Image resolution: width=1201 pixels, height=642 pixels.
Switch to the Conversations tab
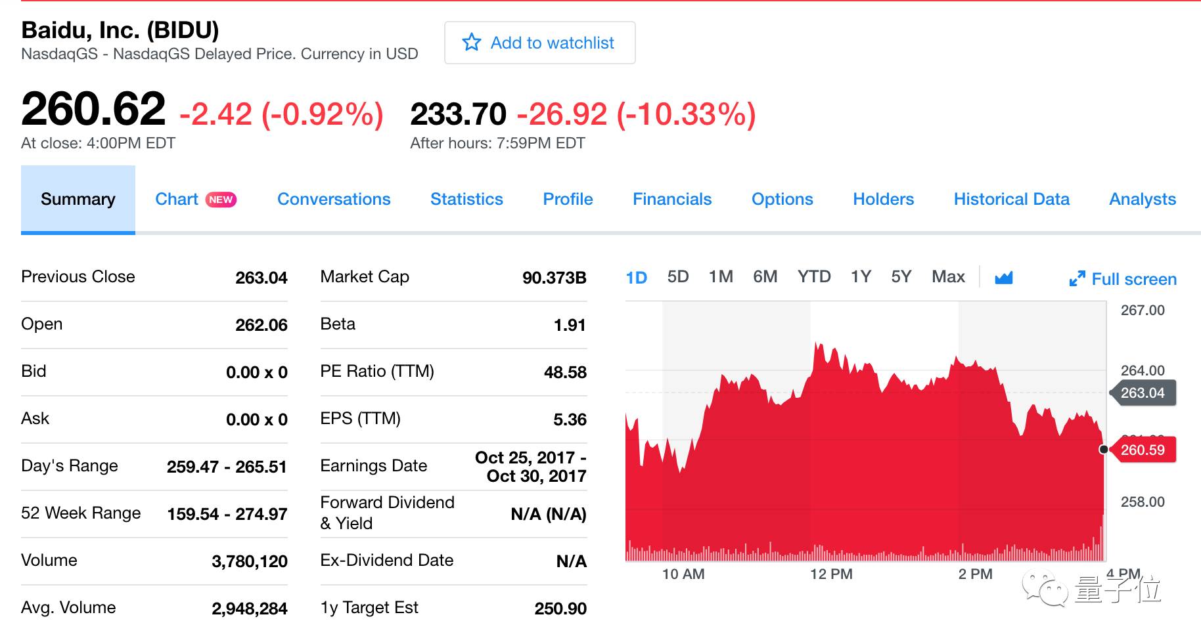coord(334,200)
